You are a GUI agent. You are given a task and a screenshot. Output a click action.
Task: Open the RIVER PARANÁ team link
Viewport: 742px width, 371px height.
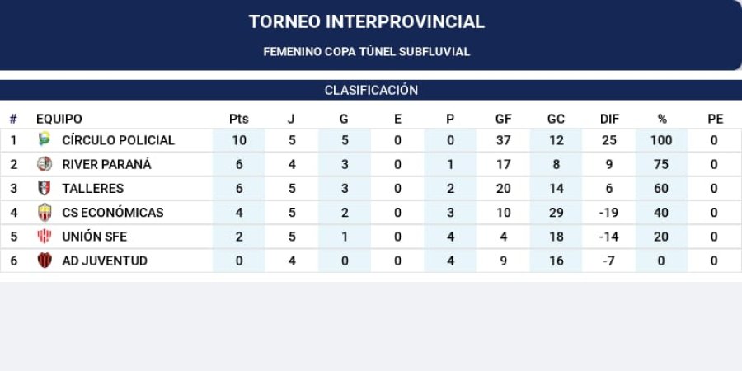[x=106, y=164]
